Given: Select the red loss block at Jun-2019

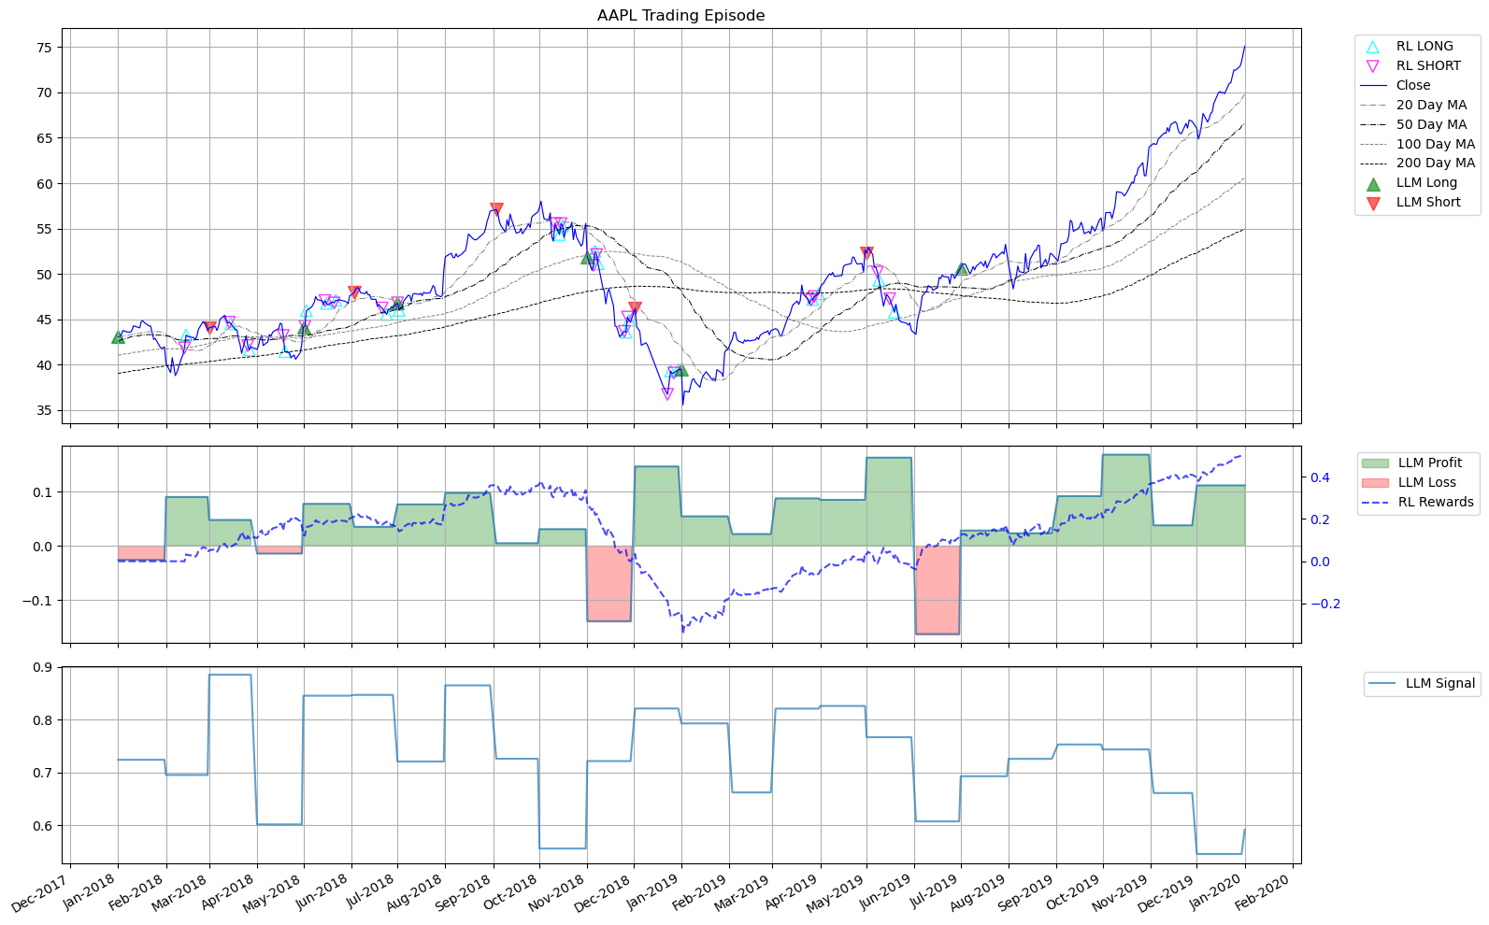Looking at the screenshot, I should [x=938, y=590].
